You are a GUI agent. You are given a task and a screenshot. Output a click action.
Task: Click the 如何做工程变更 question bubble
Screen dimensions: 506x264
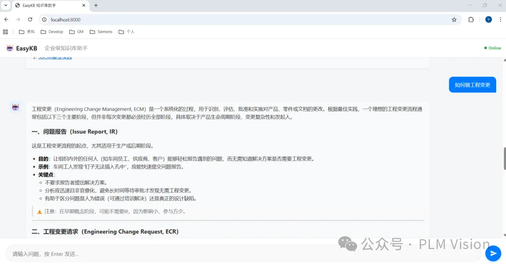(x=472, y=85)
